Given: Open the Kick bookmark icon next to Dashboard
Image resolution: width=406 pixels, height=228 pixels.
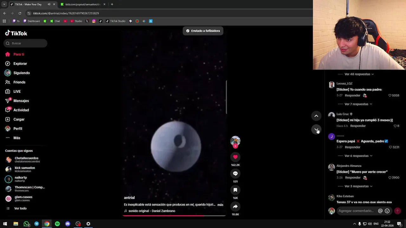Looking at the screenshot, I should (x=45, y=21).
